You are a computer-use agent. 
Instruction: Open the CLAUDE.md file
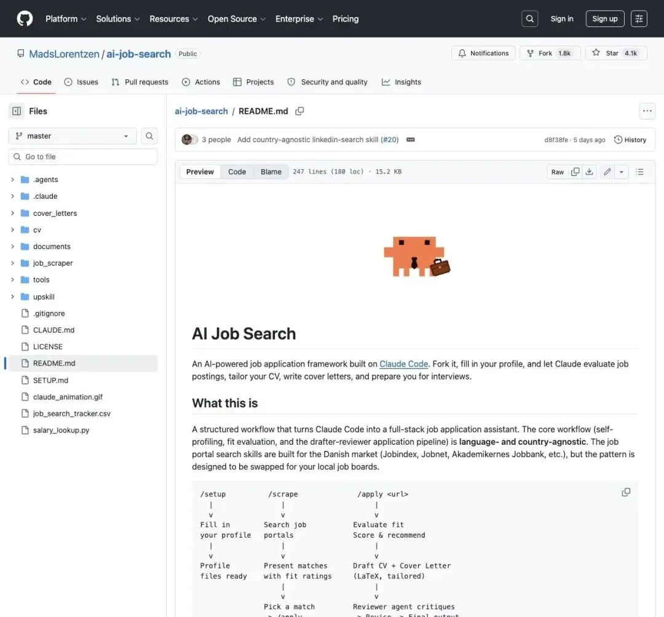pos(53,330)
